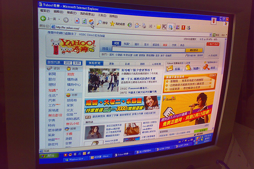The image size is (254, 169).
Task: Expand the Mail toolbar dropdown arrow
Action: coord(140,25)
